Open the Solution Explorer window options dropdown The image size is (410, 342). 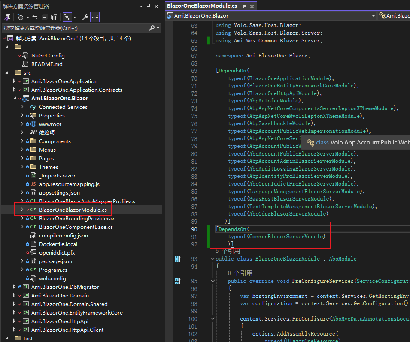point(141,6)
